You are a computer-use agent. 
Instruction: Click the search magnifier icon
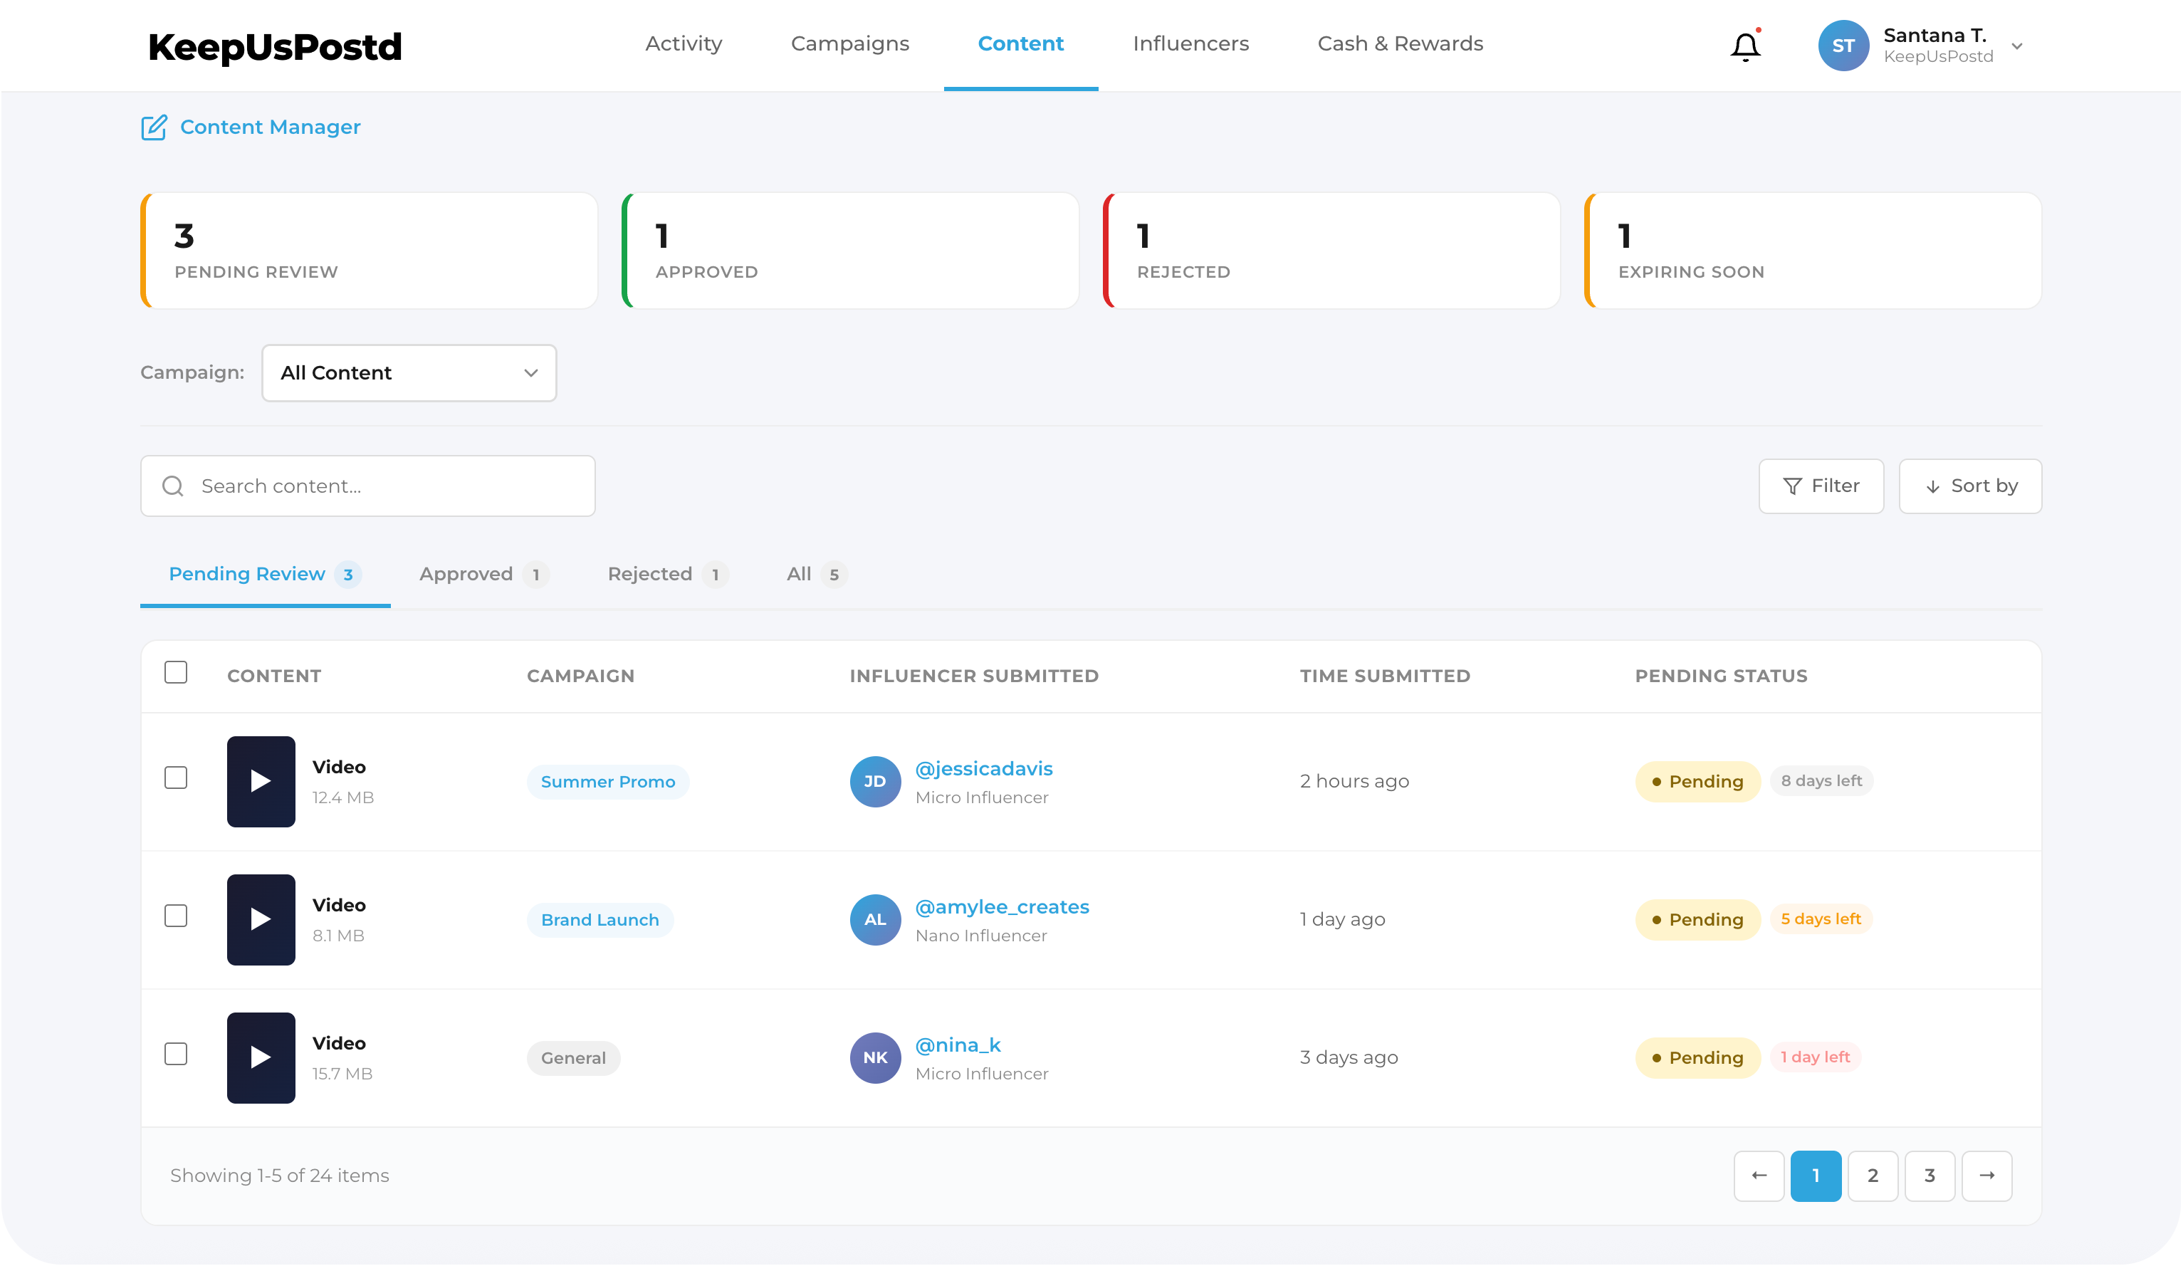point(172,486)
